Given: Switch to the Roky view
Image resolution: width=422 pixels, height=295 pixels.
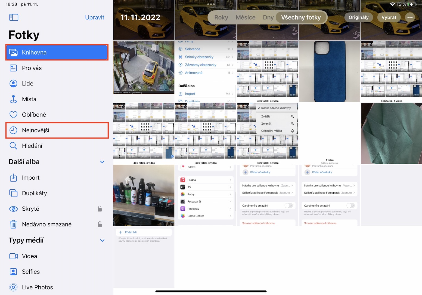Looking at the screenshot, I should pos(221,17).
